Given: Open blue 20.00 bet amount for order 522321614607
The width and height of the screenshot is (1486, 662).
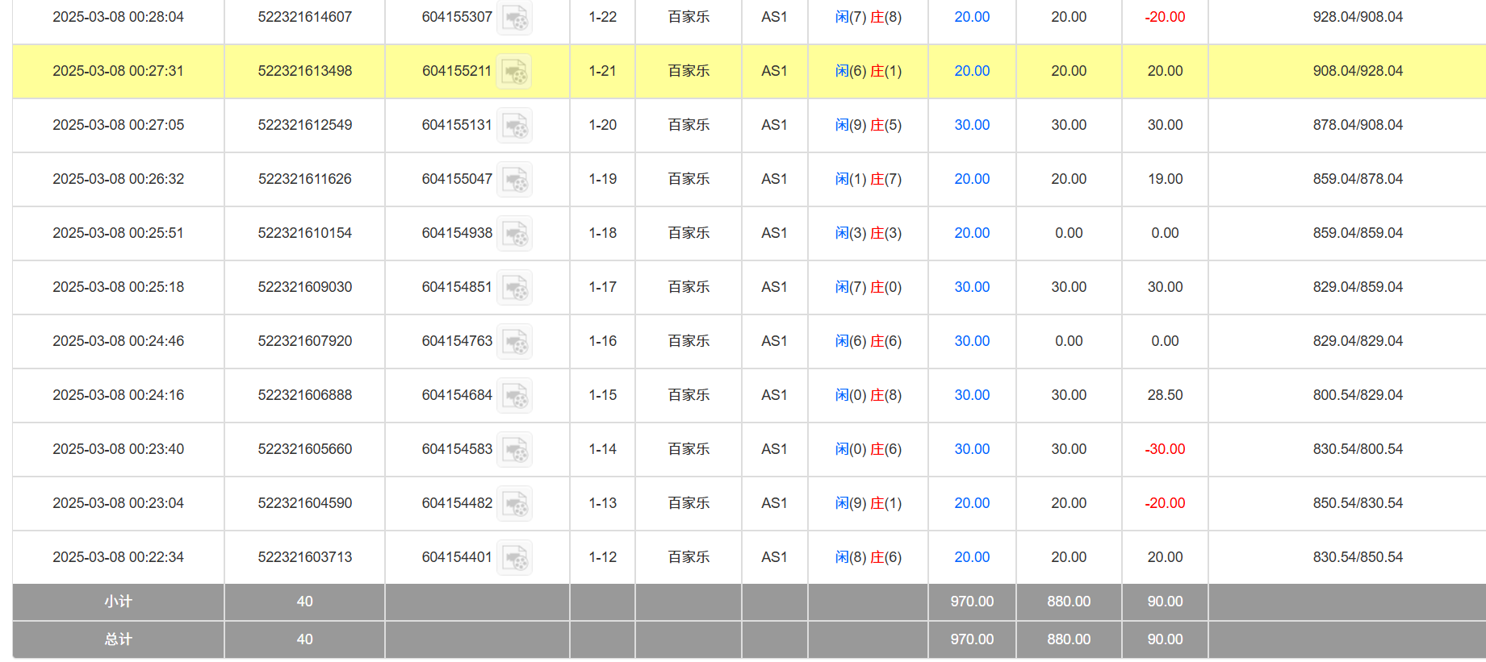Looking at the screenshot, I should pyautogui.click(x=972, y=17).
